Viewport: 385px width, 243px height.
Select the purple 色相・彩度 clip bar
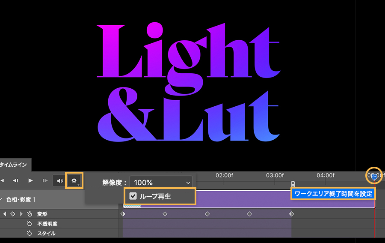pyautogui.click(x=249, y=199)
